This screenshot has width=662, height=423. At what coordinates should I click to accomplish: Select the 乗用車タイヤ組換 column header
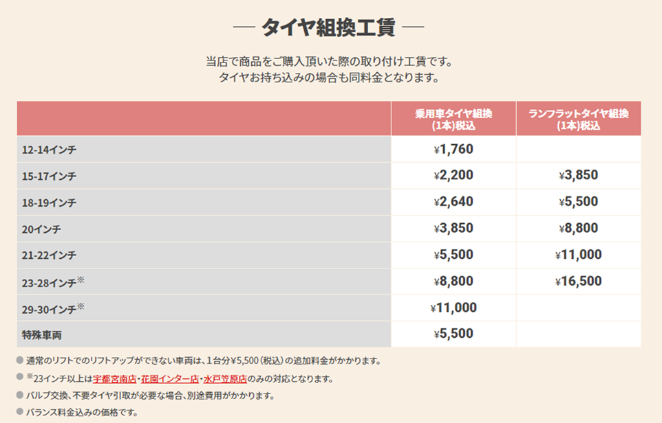click(453, 119)
